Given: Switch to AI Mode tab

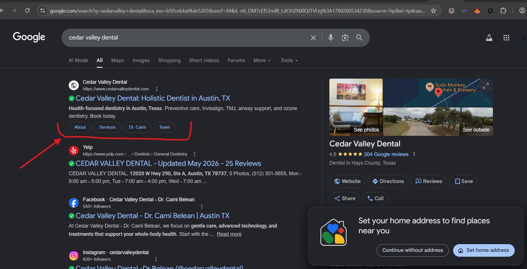Looking at the screenshot, I should [x=78, y=60].
